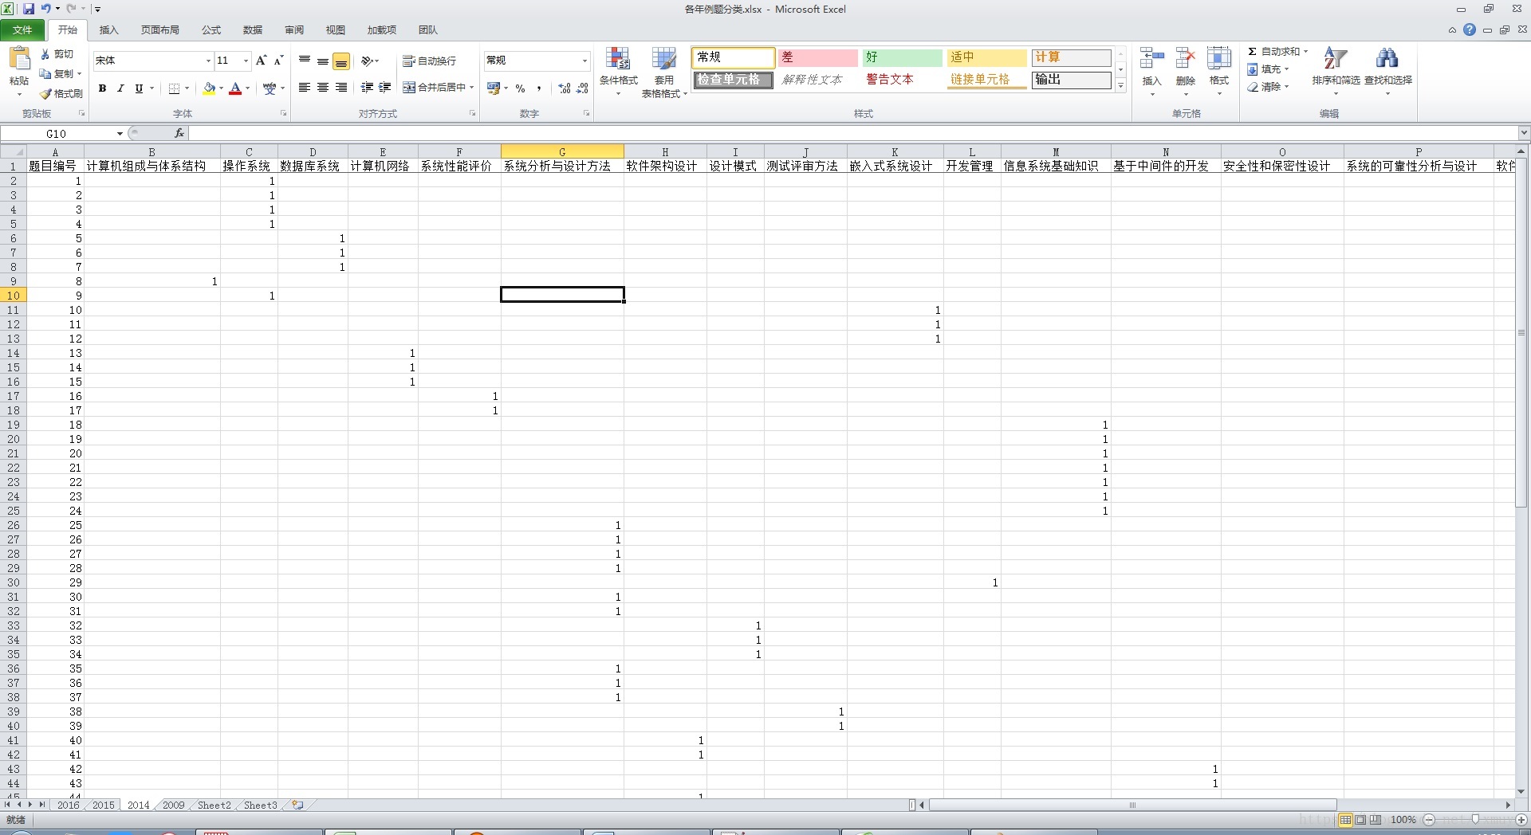Align cell text left

(x=304, y=88)
